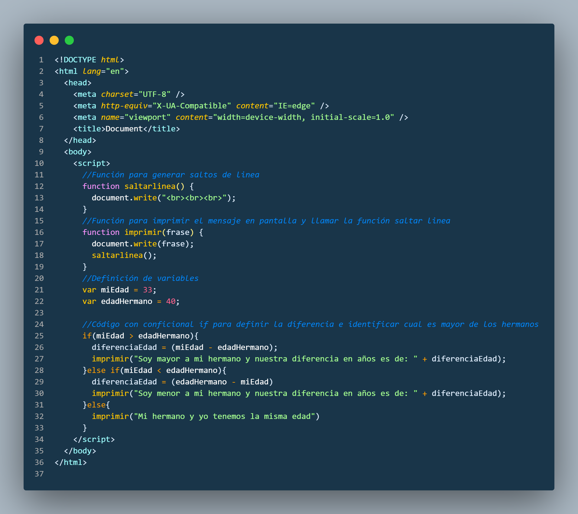Click line number 33 in the gutter
The image size is (578, 514).
click(39, 428)
